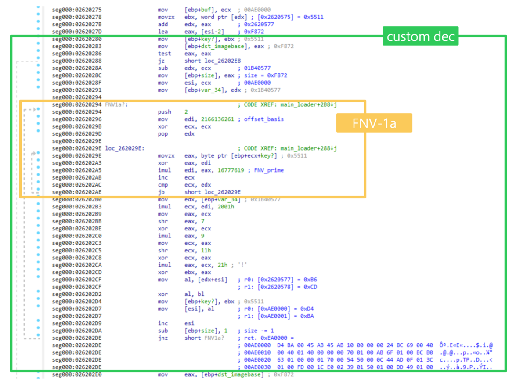Click the orange 'FNV-1a' annotation label
The height and width of the screenshot is (381, 527).
[x=374, y=123]
